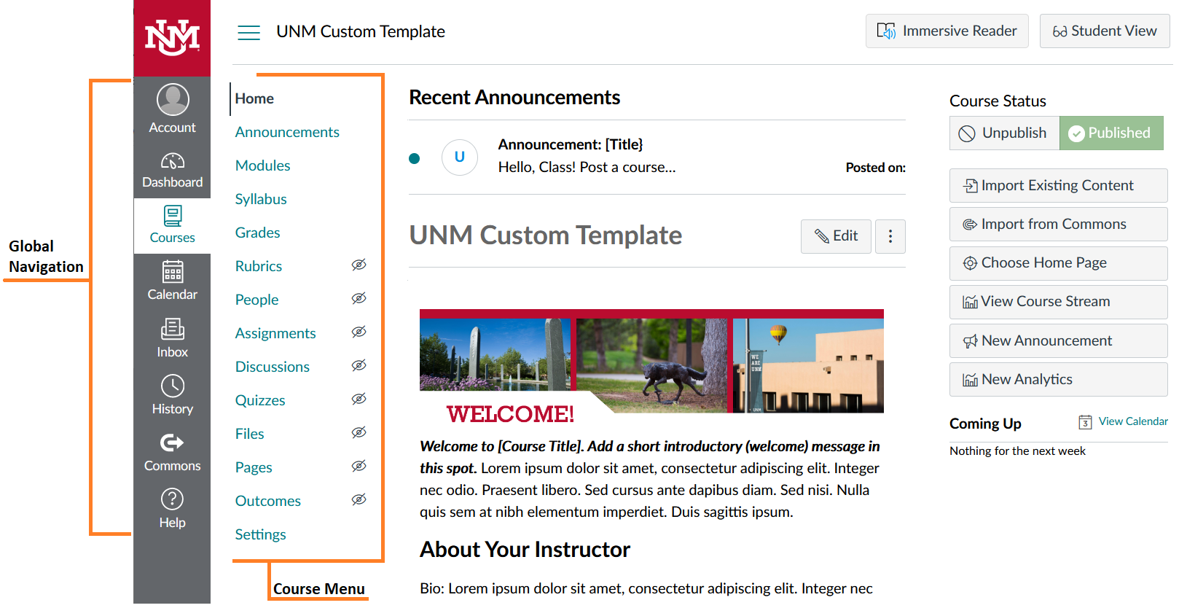1179x608 pixels.
Task: Click the About Your Instructor heading
Action: click(x=525, y=550)
